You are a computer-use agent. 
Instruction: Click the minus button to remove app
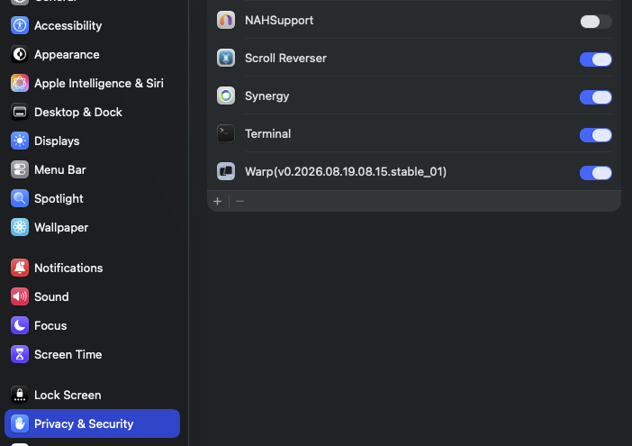tap(239, 201)
